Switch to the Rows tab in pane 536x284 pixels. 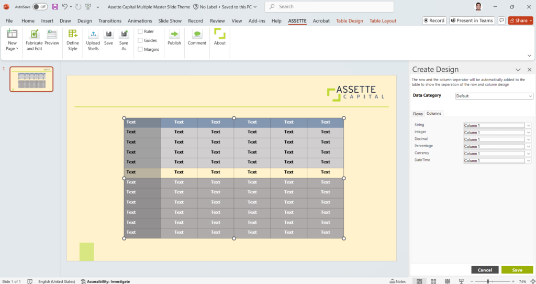(x=418, y=114)
